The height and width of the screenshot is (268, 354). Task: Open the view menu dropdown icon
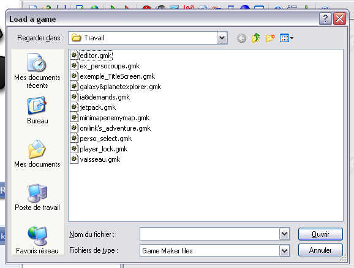tap(286, 38)
